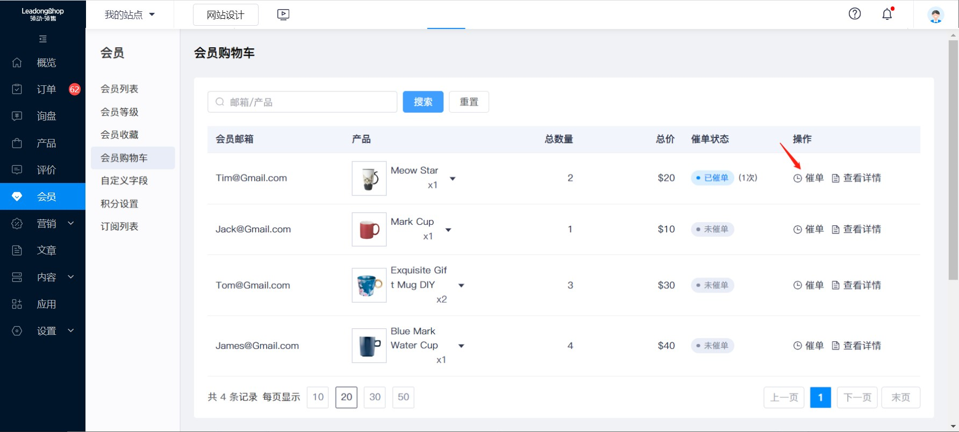Click the shopping bag icon beside 产品
This screenshot has height=432, width=959.
point(17,143)
